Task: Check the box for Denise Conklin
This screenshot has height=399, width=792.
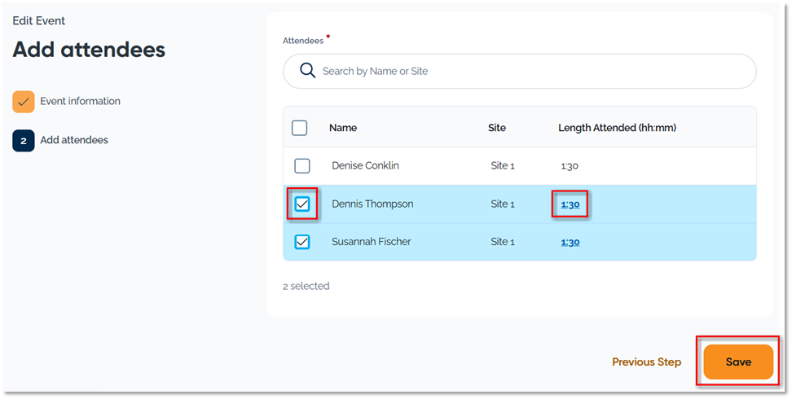Action: [302, 166]
